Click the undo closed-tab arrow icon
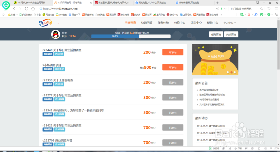 pos(269,9)
